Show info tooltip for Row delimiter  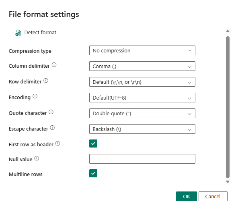pyautogui.click(x=46, y=81)
